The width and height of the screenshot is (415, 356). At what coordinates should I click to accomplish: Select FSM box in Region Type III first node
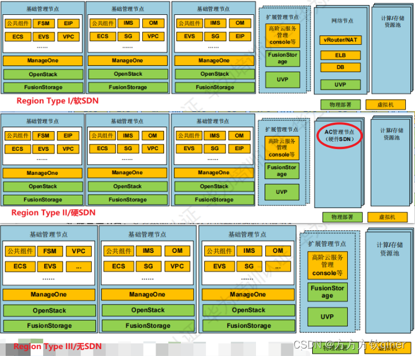click(x=50, y=251)
